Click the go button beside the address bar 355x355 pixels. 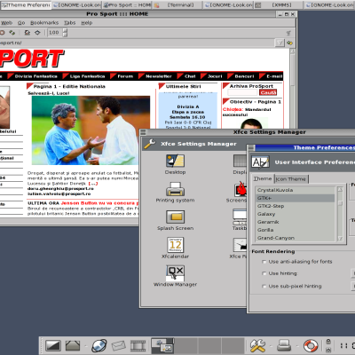(x=290, y=43)
